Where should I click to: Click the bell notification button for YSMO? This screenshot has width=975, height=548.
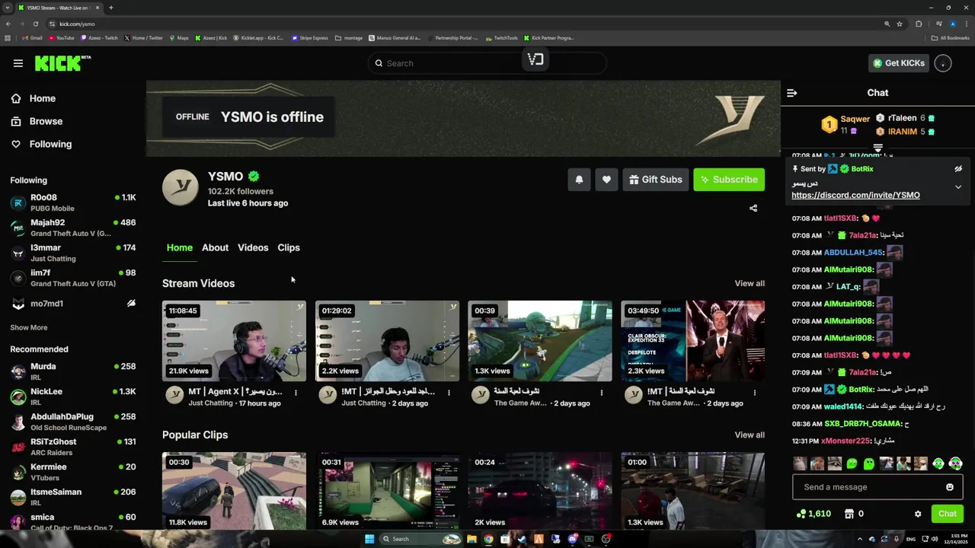pyautogui.click(x=579, y=180)
